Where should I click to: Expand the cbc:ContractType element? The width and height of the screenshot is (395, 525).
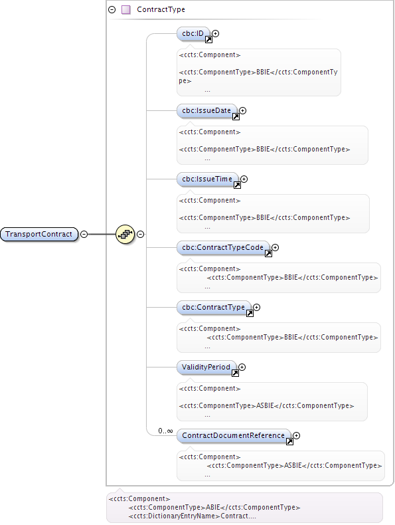coord(256,308)
